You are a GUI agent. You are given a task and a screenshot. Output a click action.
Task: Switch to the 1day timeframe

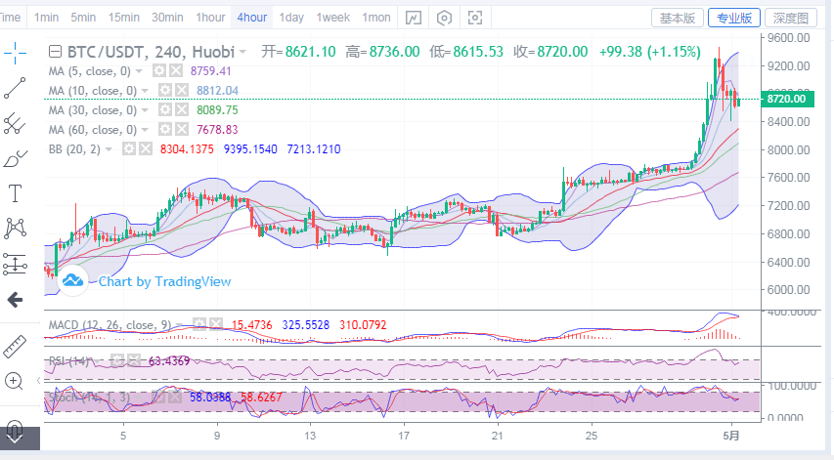290,18
